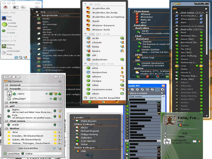This screenshot has height=159, width=212.
Task: Click the weather icon right of Jena
Action: click(x=55, y=132)
